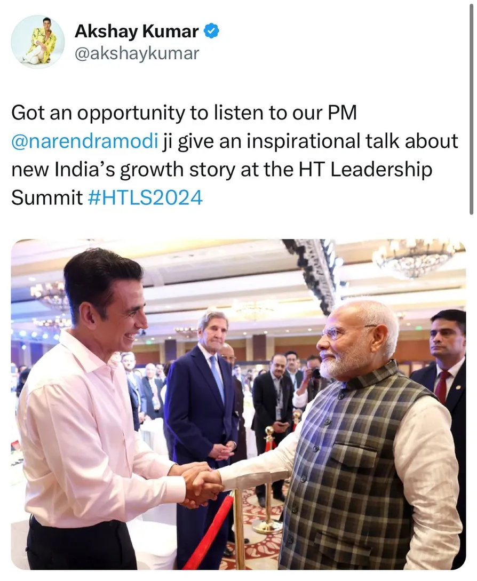Open the profile avatar picture
Screen dimensions: 477x581
[38, 42]
